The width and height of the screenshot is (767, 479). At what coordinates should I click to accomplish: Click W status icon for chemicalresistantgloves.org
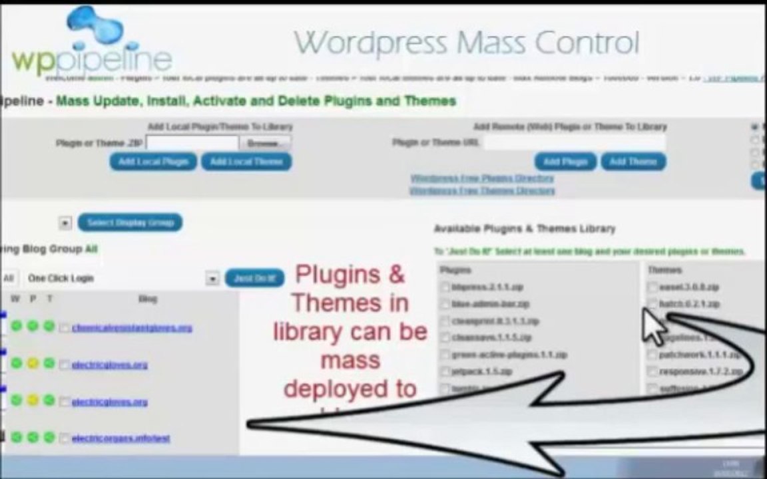(16, 326)
